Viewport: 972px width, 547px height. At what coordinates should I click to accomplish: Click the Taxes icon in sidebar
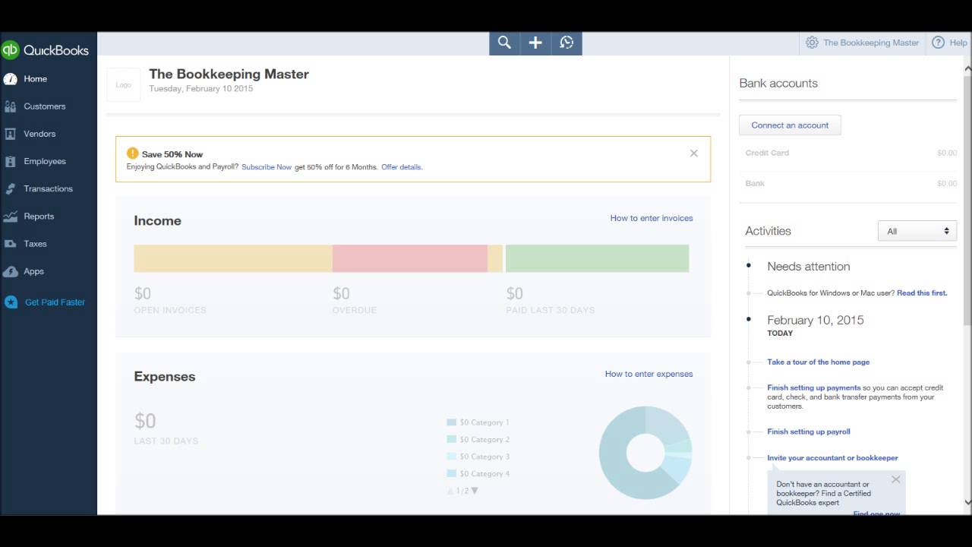[x=10, y=244]
